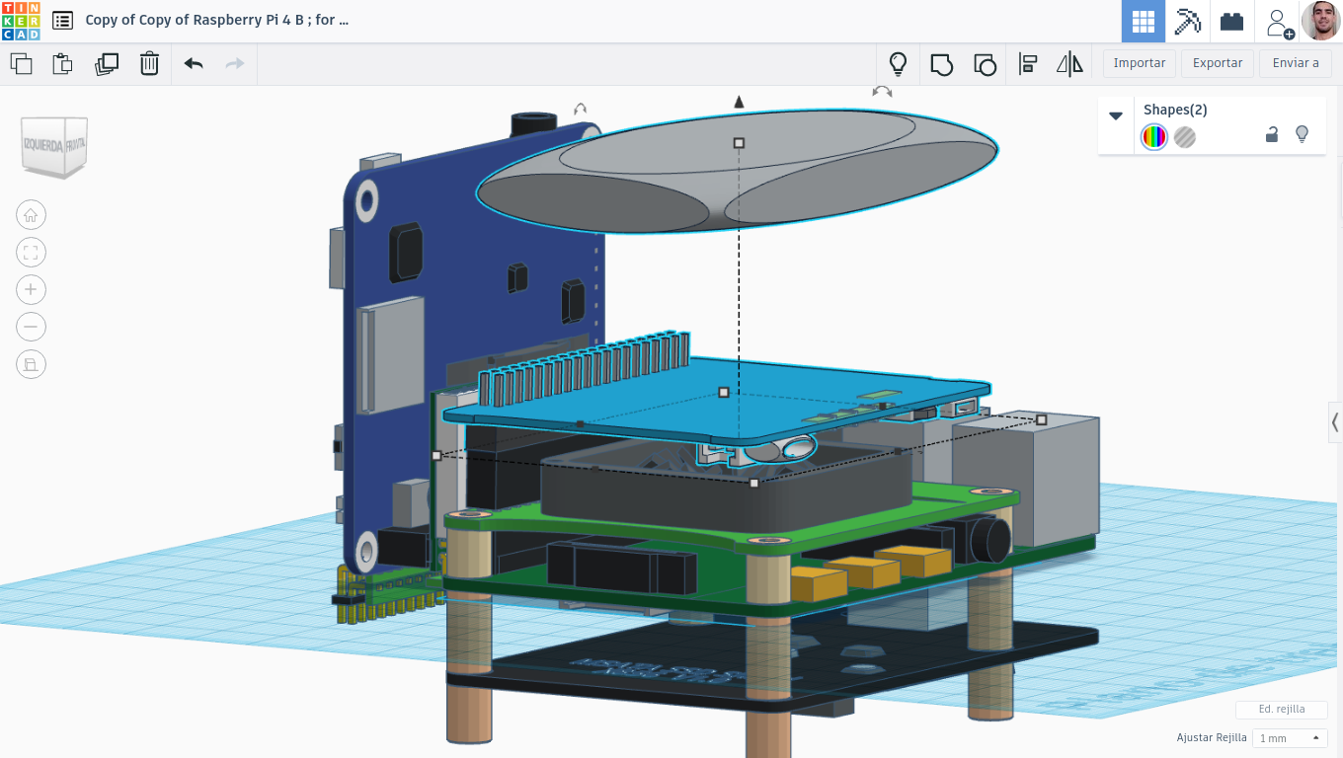Viewport: 1343px width, 758px height.
Task: Redo the last undone action
Action: click(235, 64)
